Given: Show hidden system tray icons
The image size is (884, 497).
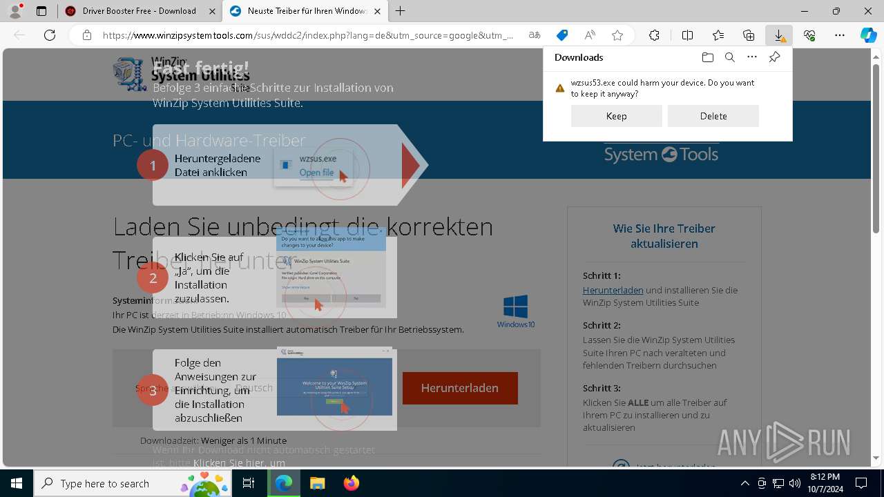Looking at the screenshot, I should pos(744,483).
